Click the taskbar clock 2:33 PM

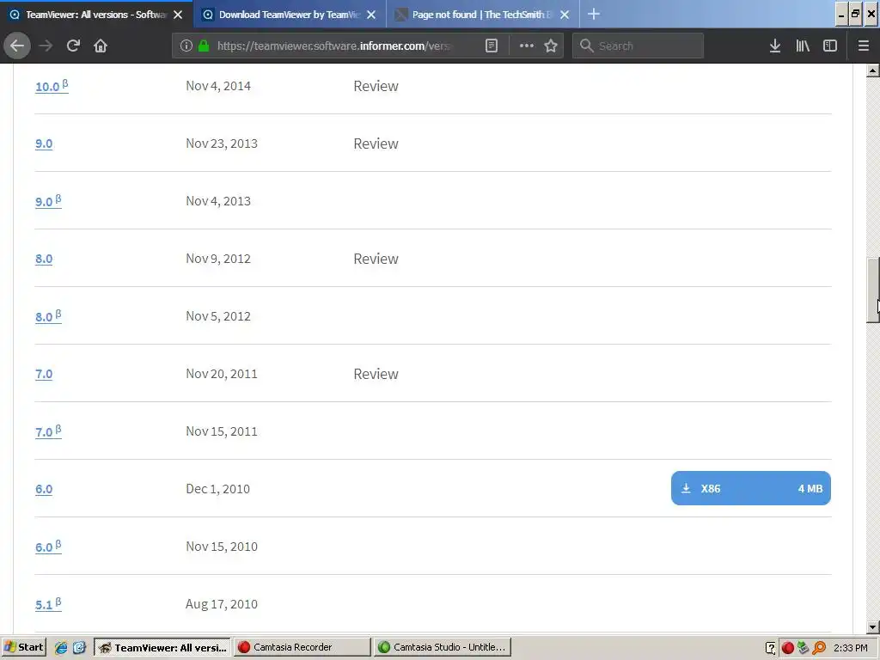(850, 648)
